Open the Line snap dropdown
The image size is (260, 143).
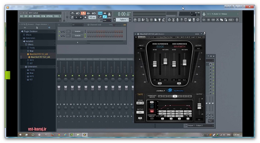pyautogui.click(x=107, y=21)
